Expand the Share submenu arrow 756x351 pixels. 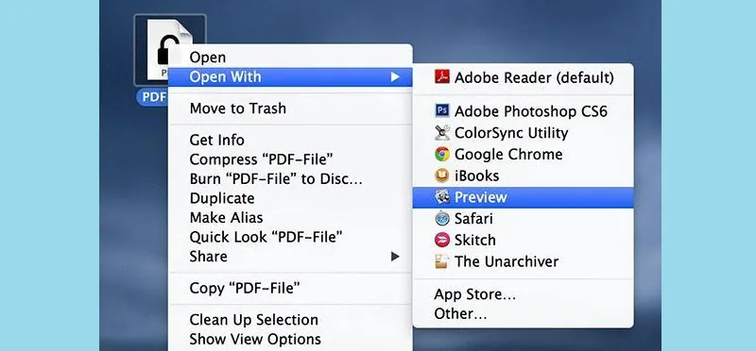[x=395, y=256]
